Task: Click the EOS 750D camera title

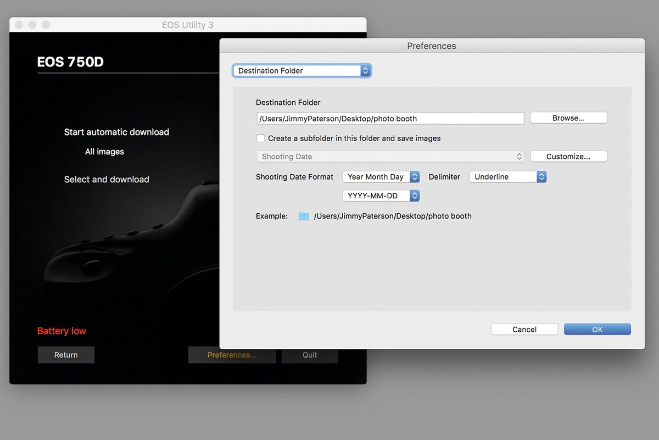Action: (70, 62)
